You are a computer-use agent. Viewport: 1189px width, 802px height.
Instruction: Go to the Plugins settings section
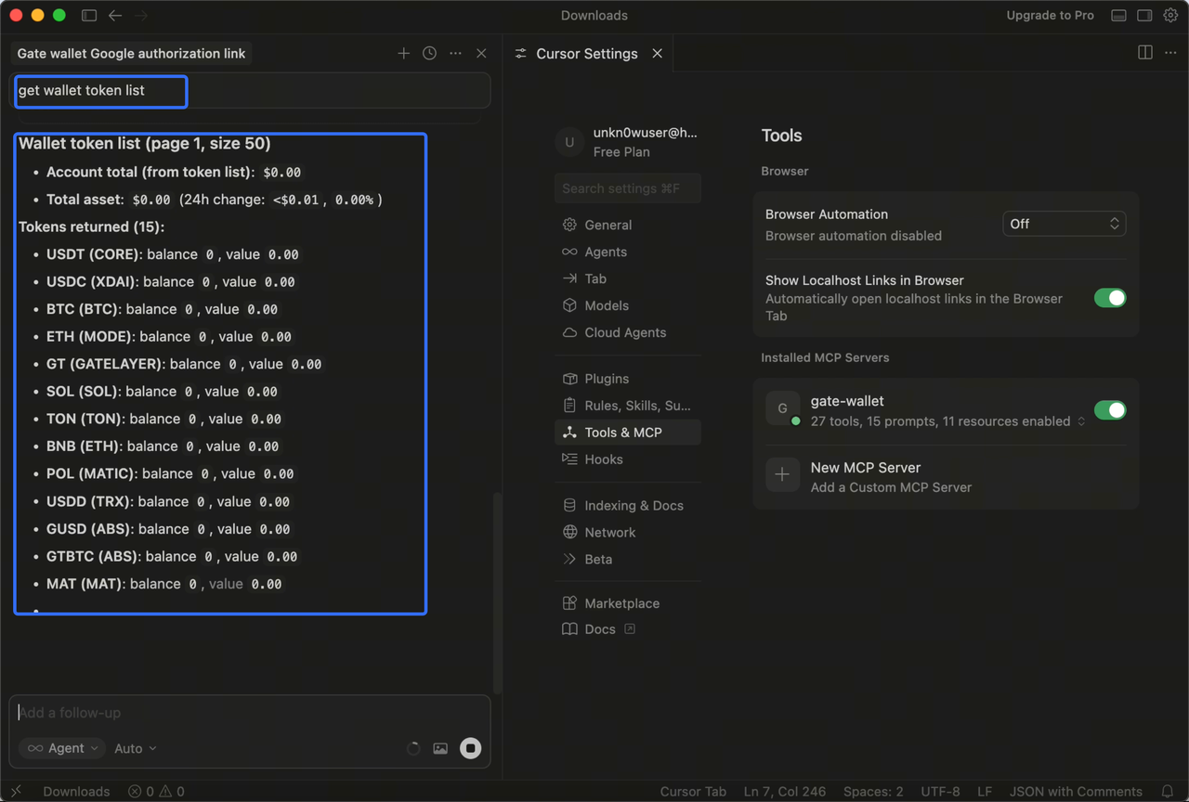[x=607, y=379]
